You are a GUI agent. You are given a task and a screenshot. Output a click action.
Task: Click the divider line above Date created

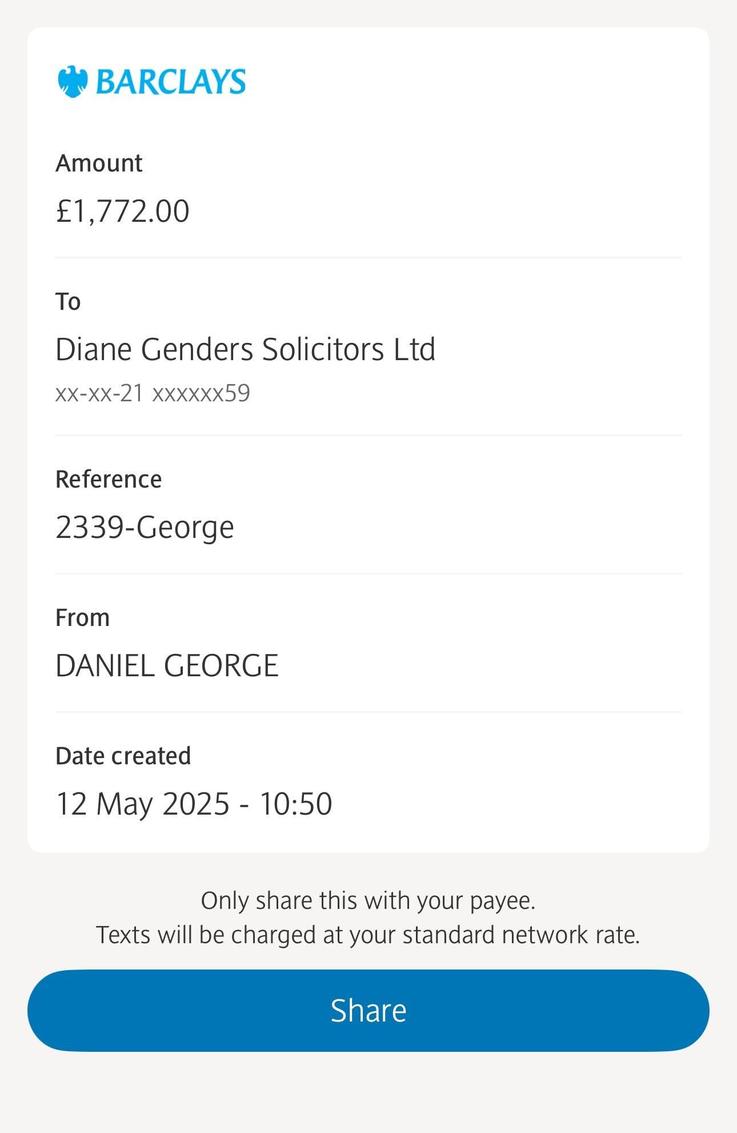tap(368, 712)
